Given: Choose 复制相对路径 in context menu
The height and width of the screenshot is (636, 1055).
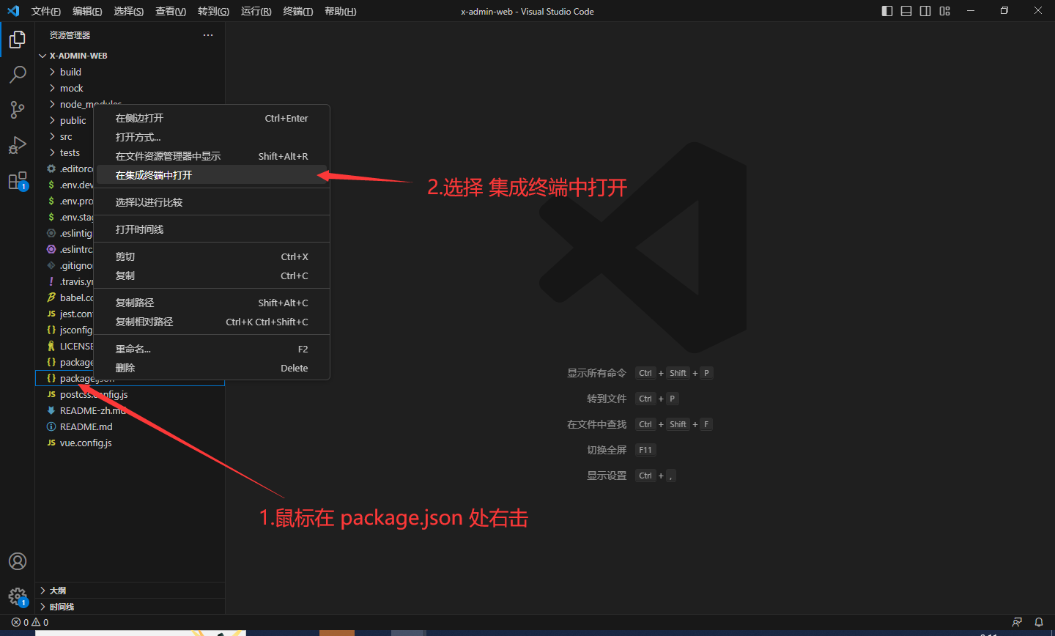Looking at the screenshot, I should (x=212, y=322).
